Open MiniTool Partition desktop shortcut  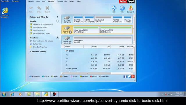pos(5,13)
